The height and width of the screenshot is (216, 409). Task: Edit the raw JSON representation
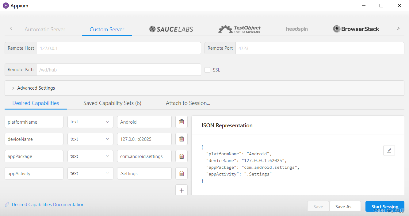tap(389, 150)
